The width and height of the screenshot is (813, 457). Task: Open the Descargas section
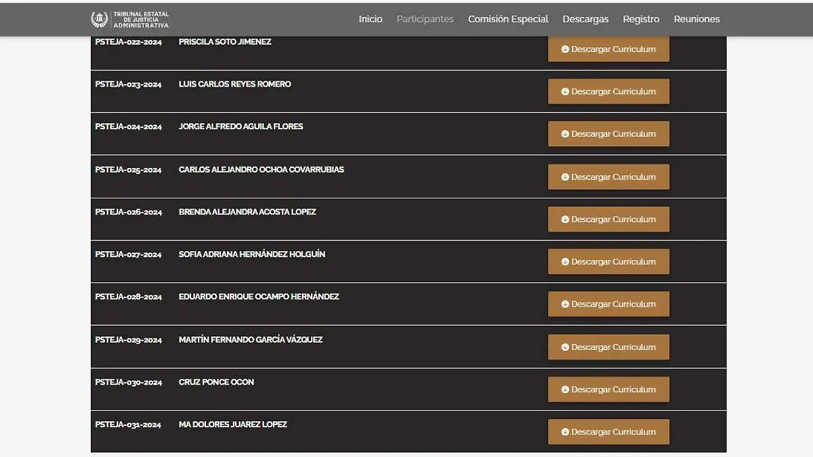(585, 19)
